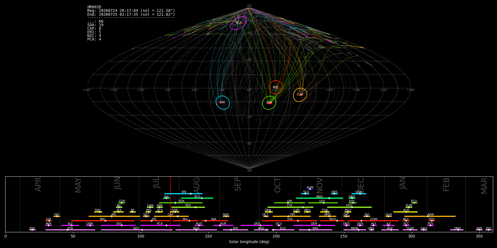Select SDA: 19 entry in legend
The width and height of the screenshot is (497, 248).
95,25
